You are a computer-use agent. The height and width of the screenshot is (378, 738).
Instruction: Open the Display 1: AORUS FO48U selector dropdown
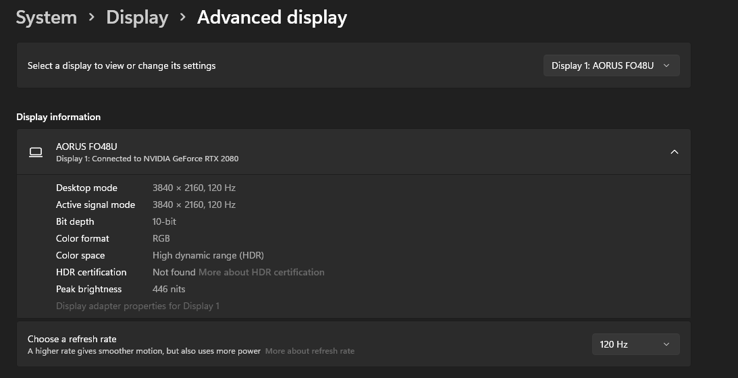coord(611,65)
